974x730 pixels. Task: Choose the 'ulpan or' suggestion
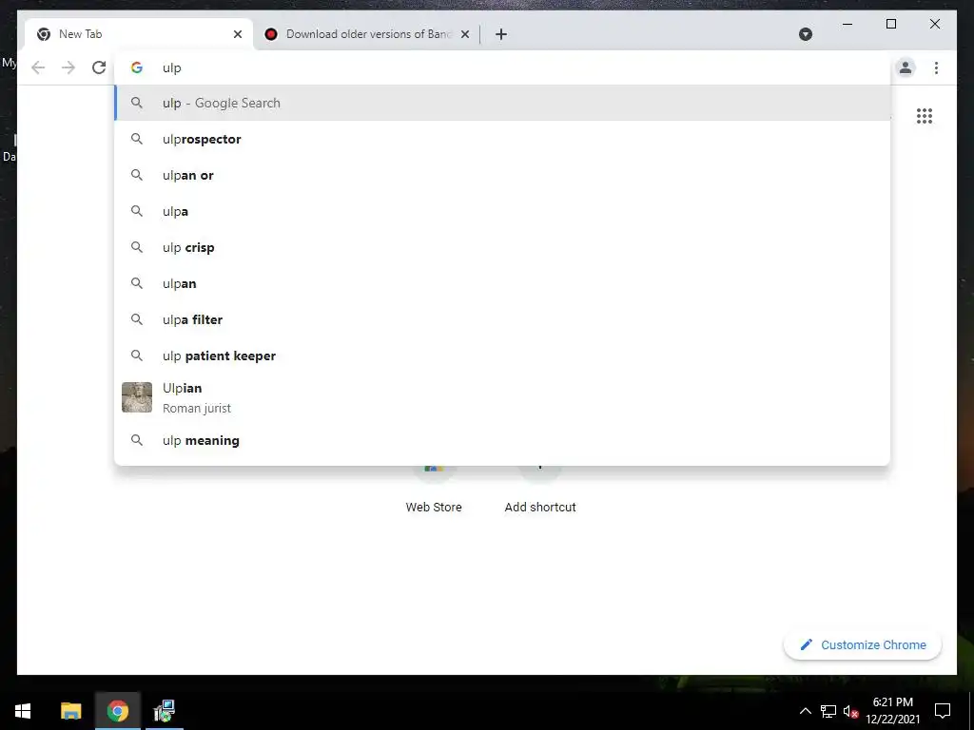point(502,175)
